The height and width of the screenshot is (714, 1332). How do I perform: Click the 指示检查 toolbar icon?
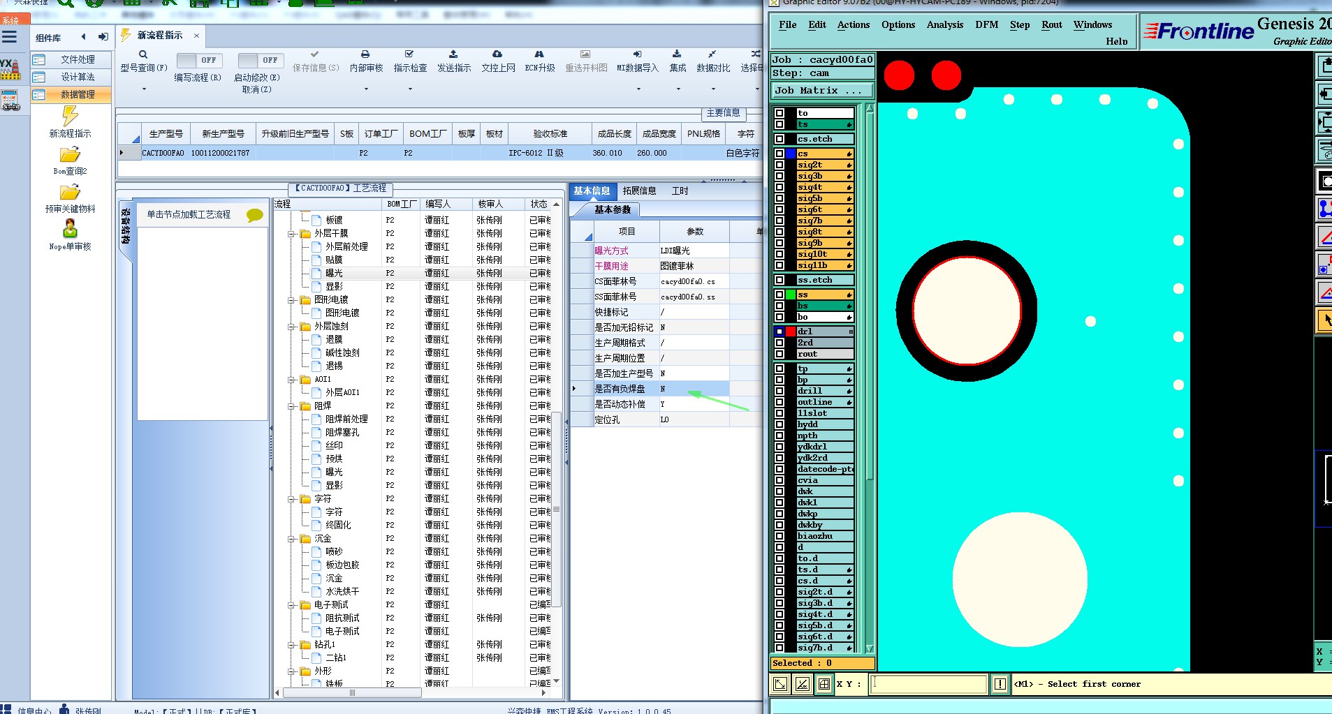pos(409,54)
